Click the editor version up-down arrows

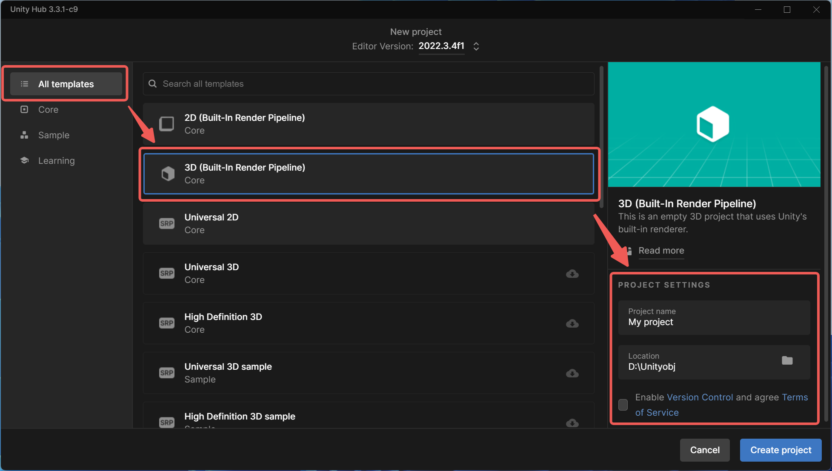coord(476,46)
